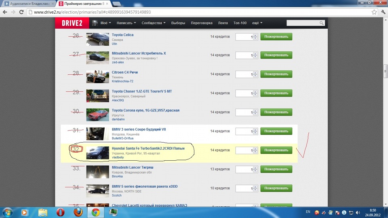Go to Переговорка section
Image resolution: width=388 pixels, height=218 pixels.
[201, 23]
